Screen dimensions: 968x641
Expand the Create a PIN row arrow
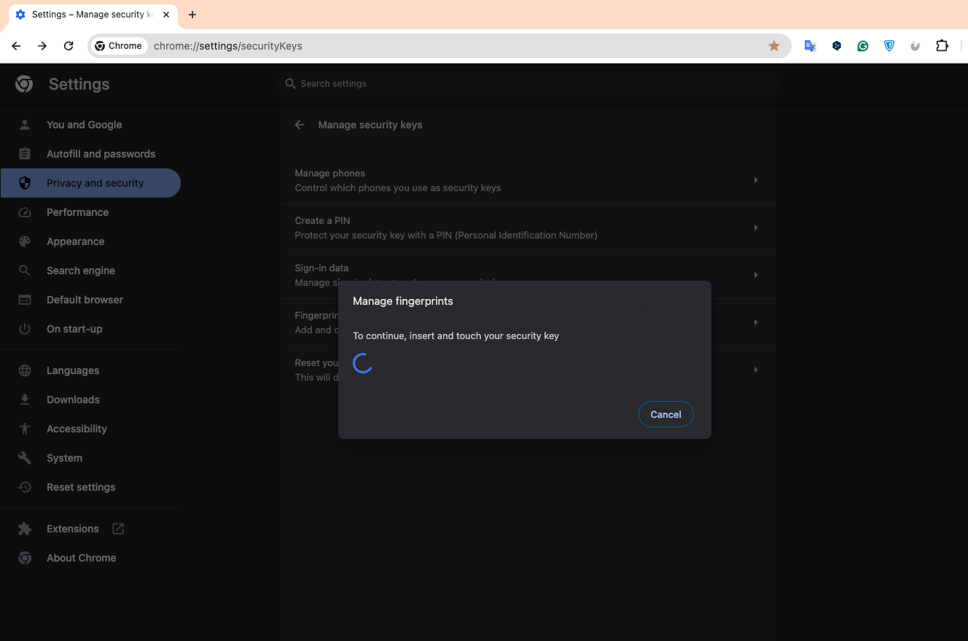tap(755, 228)
